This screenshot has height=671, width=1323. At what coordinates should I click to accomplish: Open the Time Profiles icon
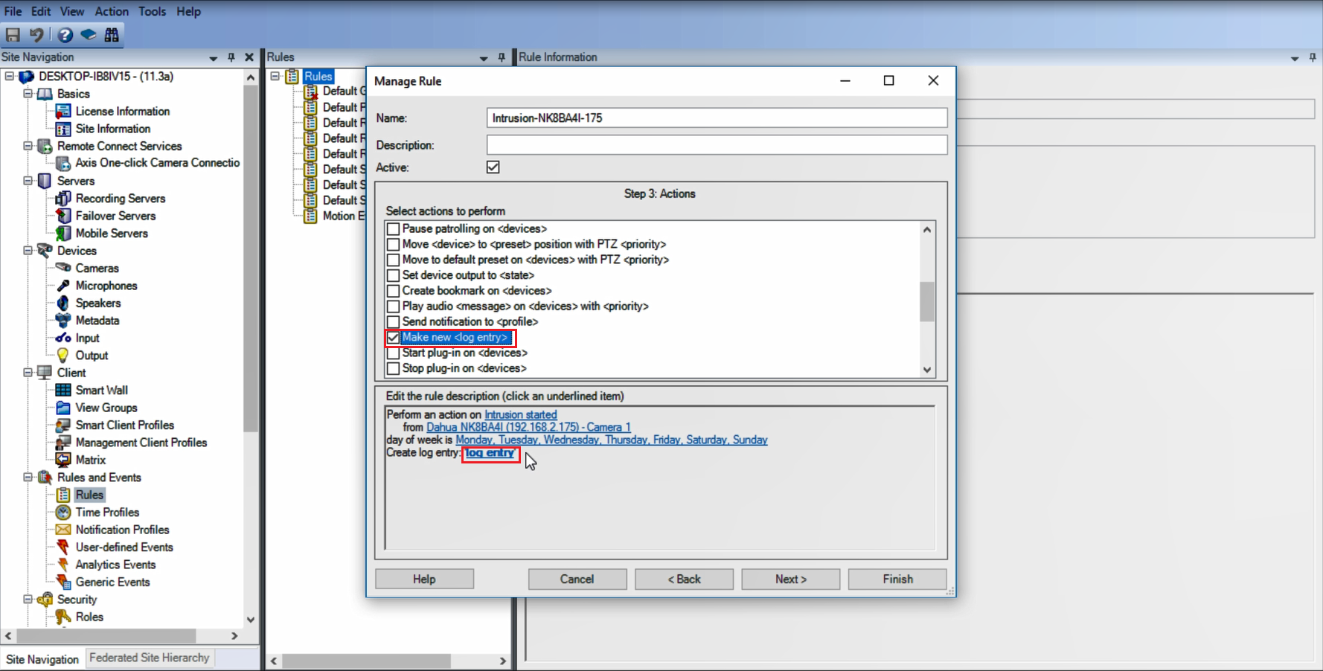click(x=63, y=513)
